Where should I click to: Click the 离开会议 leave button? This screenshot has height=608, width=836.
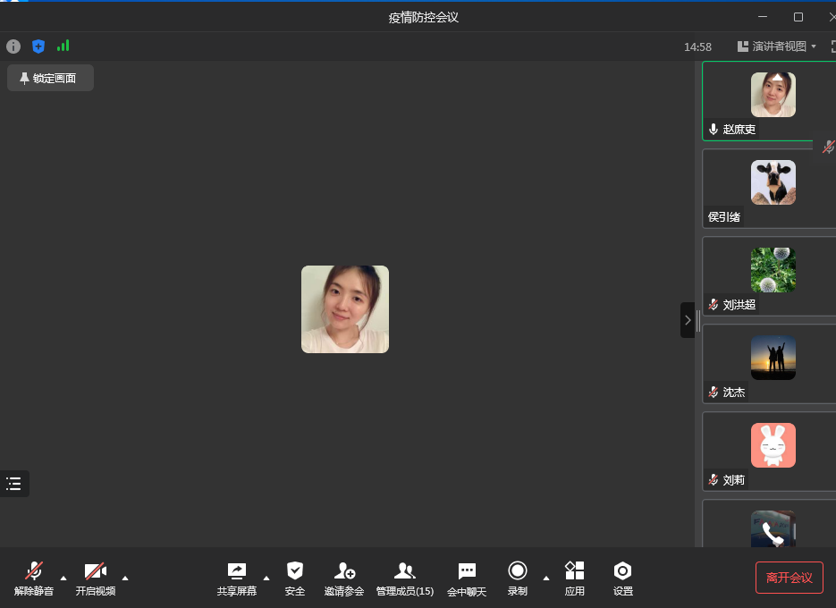[x=789, y=578]
